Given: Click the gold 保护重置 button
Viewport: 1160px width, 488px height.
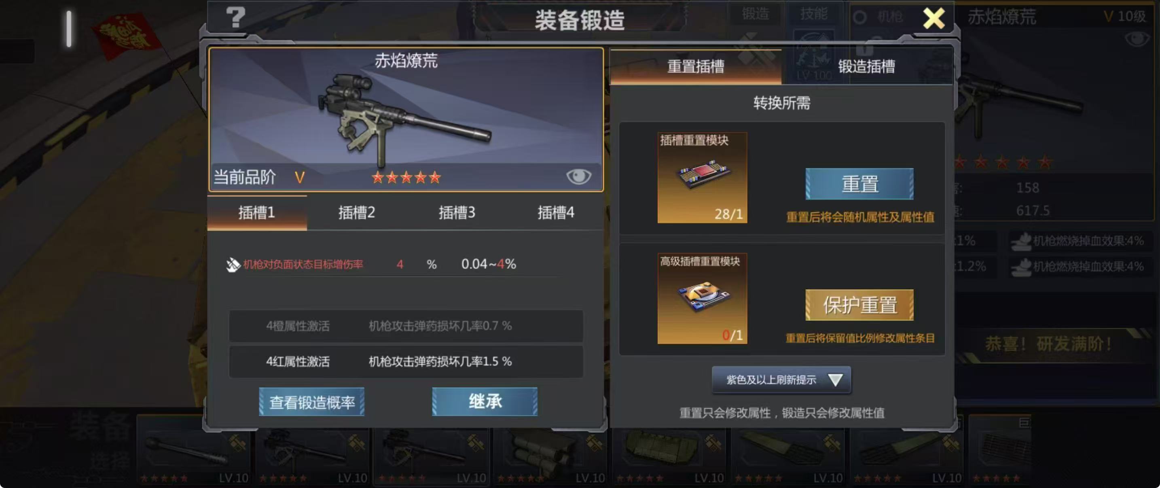Looking at the screenshot, I should click(x=859, y=305).
